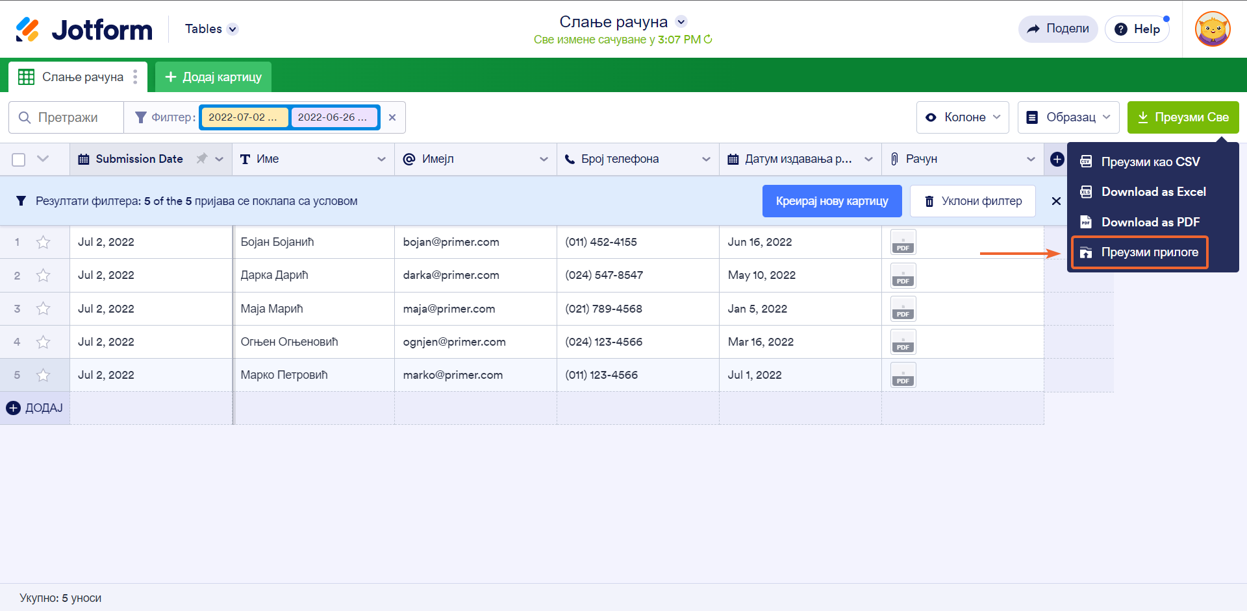Image resolution: width=1247 pixels, height=611 pixels.
Task: Expand the Tables dropdown in header
Action: (211, 29)
